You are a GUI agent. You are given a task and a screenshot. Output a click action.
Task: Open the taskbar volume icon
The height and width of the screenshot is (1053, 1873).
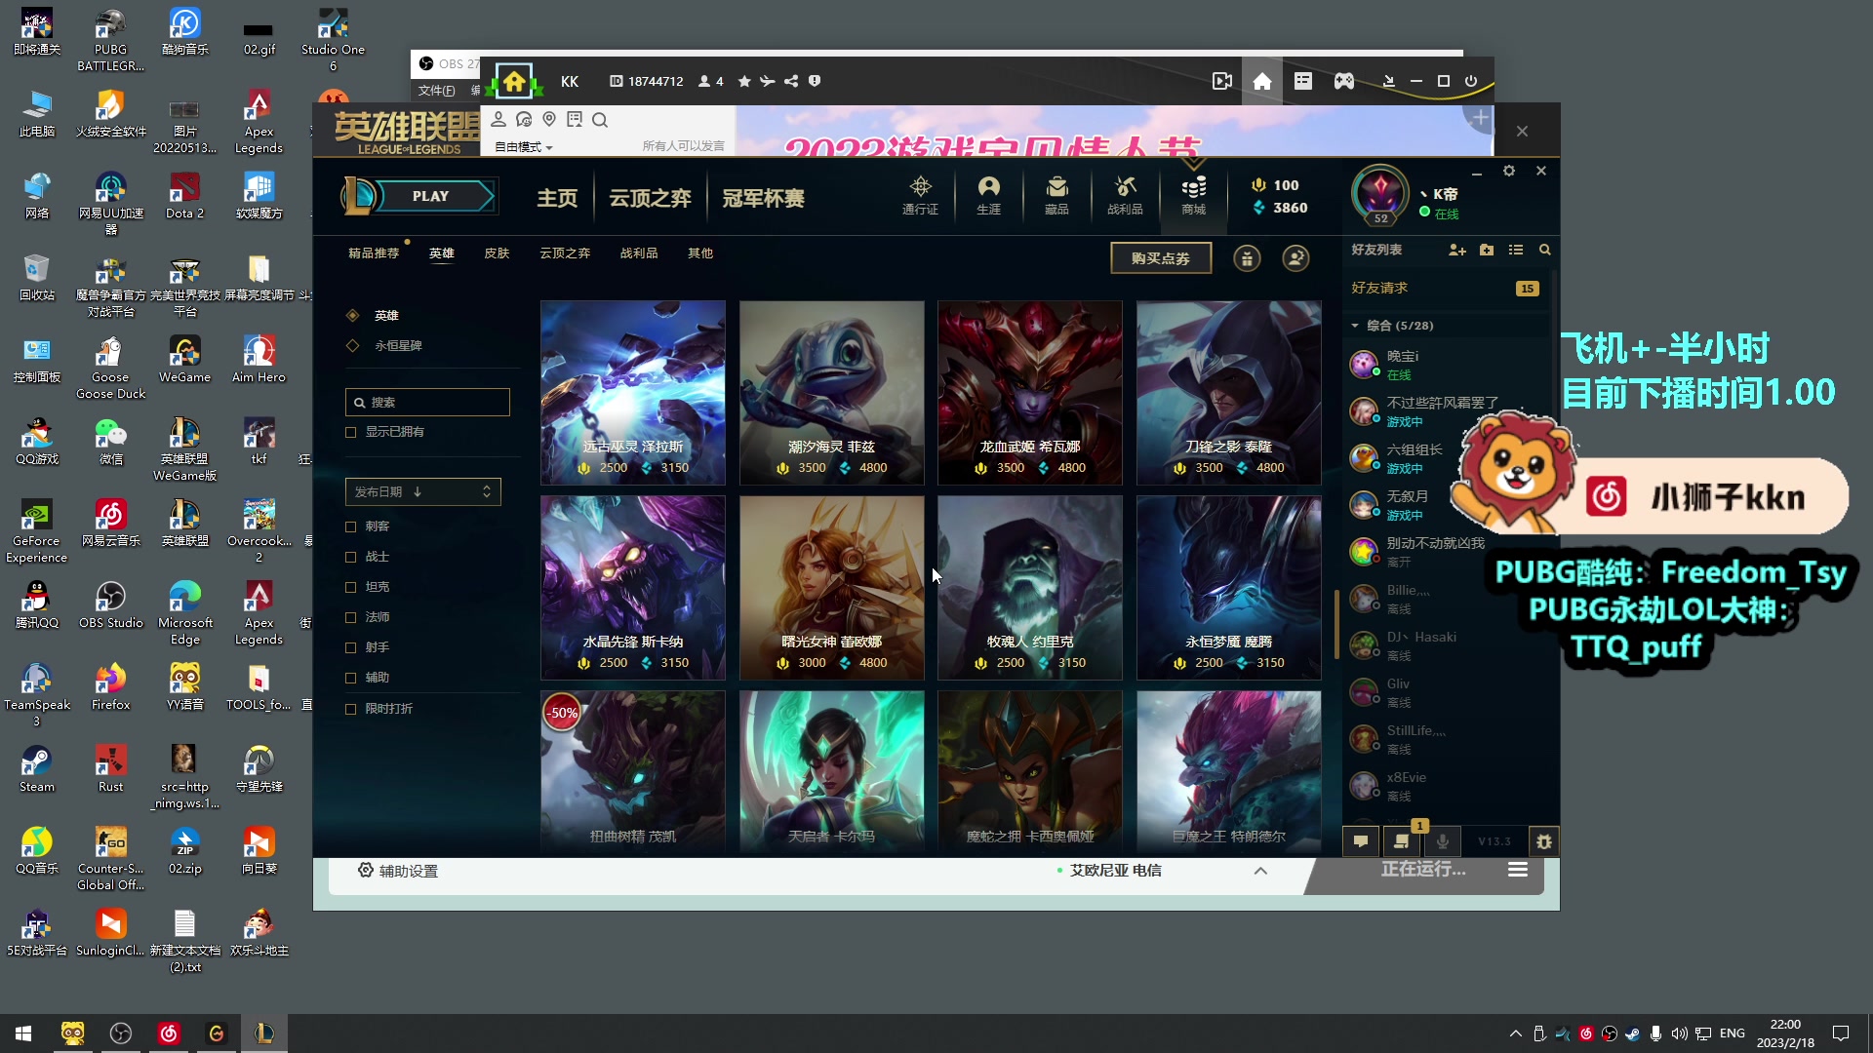click(x=1679, y=1033)
